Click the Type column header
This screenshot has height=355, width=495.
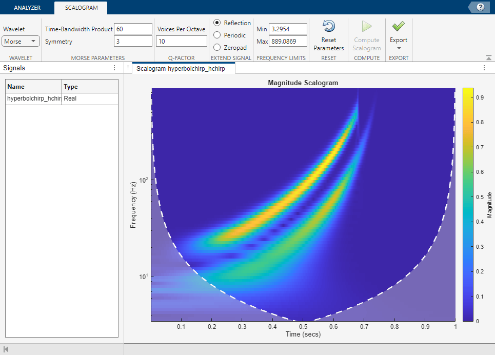coord(90,87)
